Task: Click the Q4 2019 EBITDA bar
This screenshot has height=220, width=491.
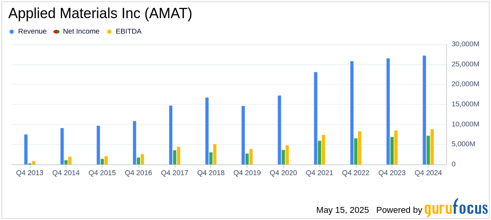Action: click(251, 157)
